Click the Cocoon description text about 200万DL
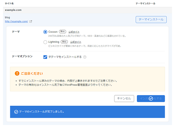Viewport: 175px width, 128px height. 87,36
